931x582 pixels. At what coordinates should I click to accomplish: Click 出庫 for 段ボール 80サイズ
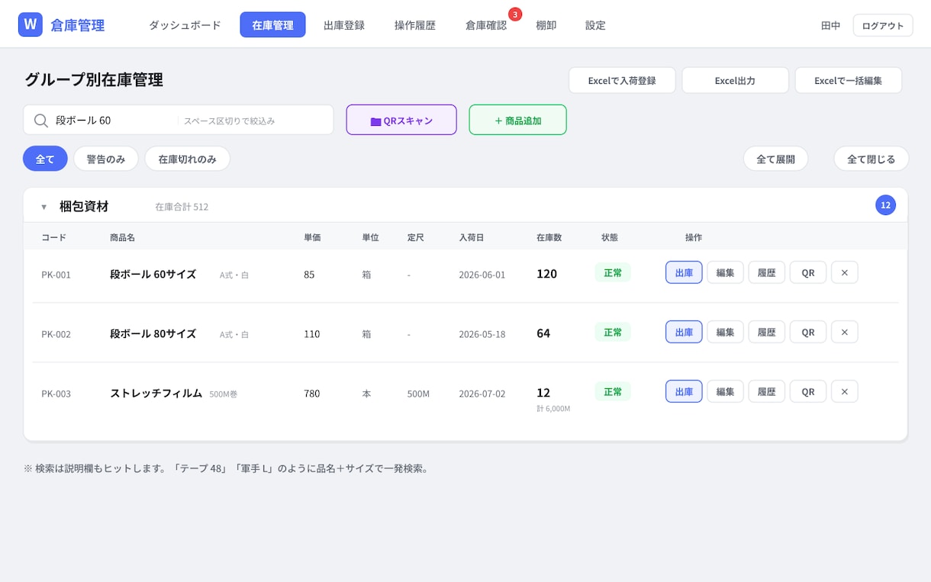(x=684, y=332)
